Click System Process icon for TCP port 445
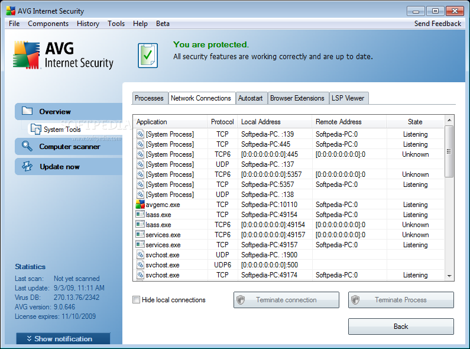This screenshot has width=470, height=349. click(141, 144)
